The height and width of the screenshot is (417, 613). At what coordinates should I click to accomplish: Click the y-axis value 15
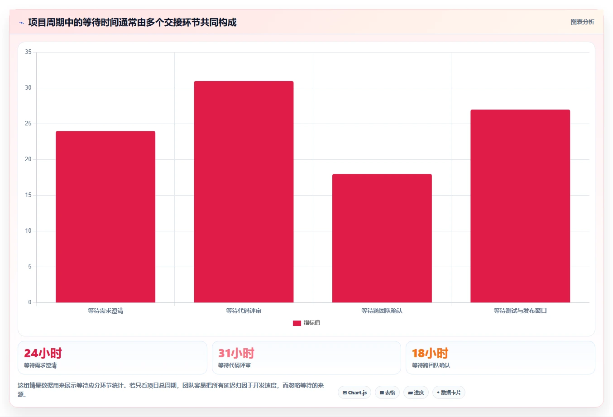[x=28, y=195]
